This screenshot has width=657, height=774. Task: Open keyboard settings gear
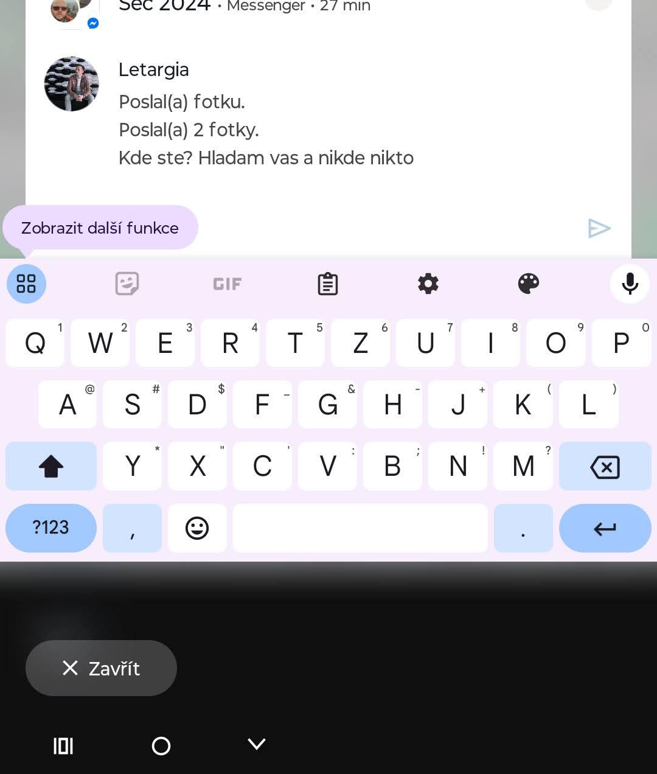428,284
